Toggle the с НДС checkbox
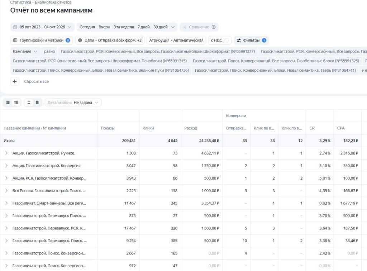This screenshot has width=367, height=271. (227, 40)
